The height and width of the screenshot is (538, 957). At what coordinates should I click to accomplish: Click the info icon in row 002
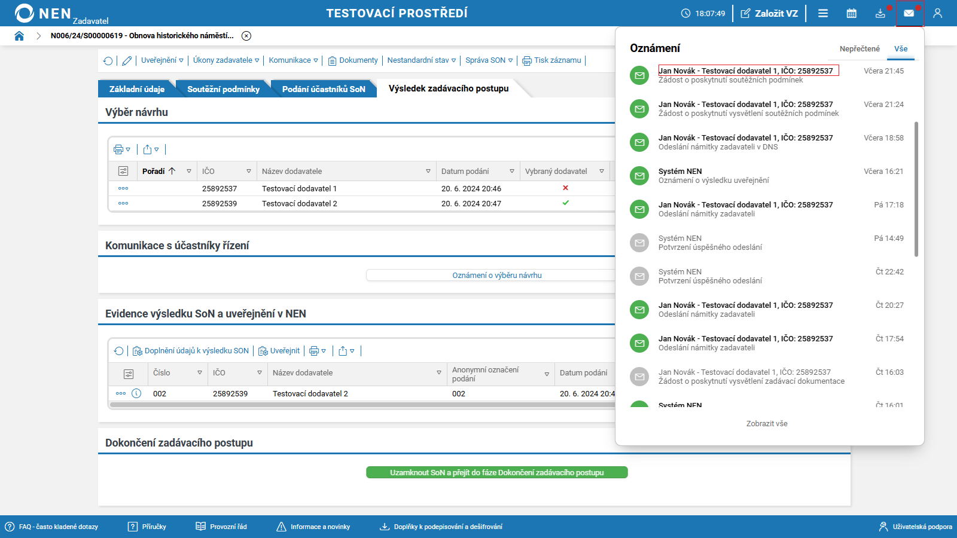[x=136, y=393]
